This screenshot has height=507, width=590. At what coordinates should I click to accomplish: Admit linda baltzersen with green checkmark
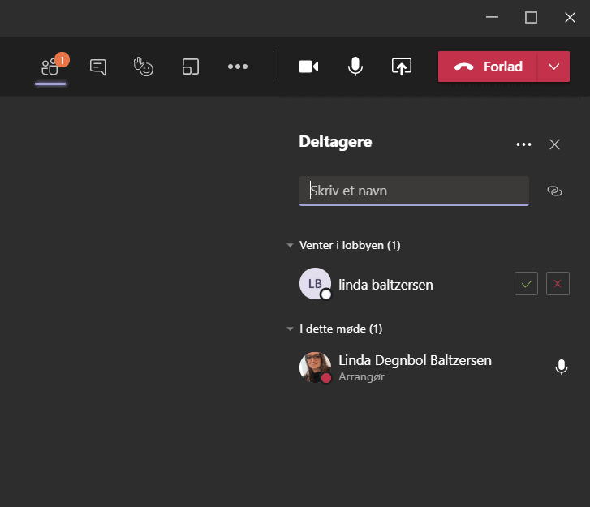tap(526, 284)
